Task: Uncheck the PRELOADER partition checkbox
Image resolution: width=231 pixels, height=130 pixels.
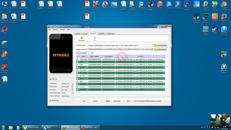Action: (77, 59)
